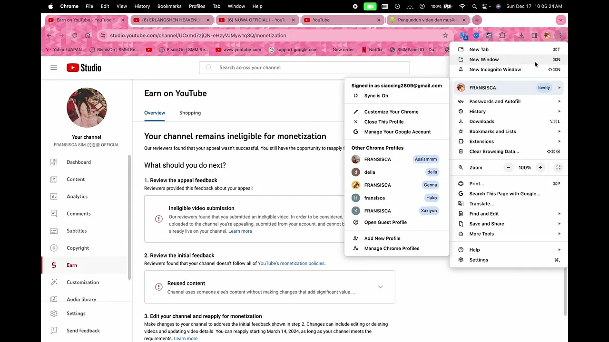Image resolution: width=609 pixels, height=342 pixels.
Task: Click YouTube's monetization policies link
Action: click(291, 263)
